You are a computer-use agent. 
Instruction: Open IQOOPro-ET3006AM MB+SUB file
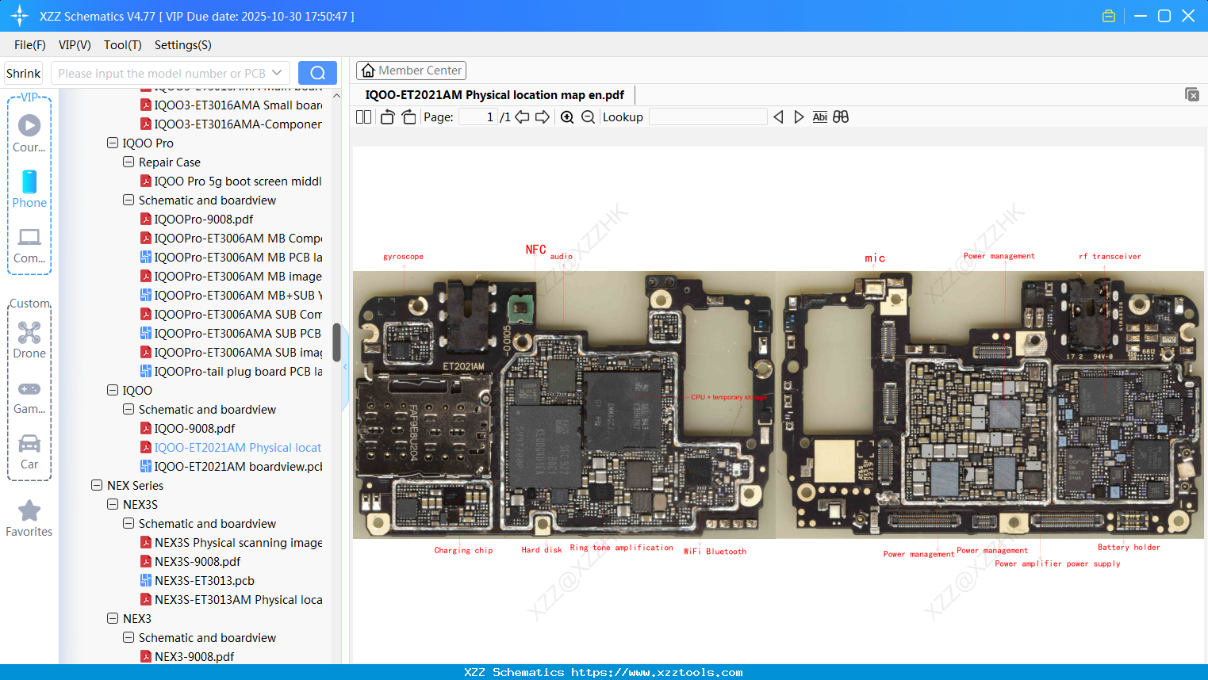231,296
